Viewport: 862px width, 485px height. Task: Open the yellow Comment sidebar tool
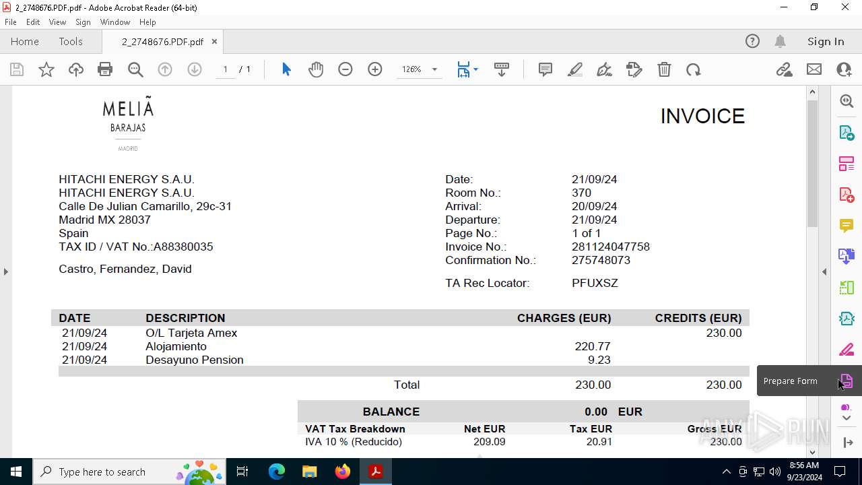(847, 225)
